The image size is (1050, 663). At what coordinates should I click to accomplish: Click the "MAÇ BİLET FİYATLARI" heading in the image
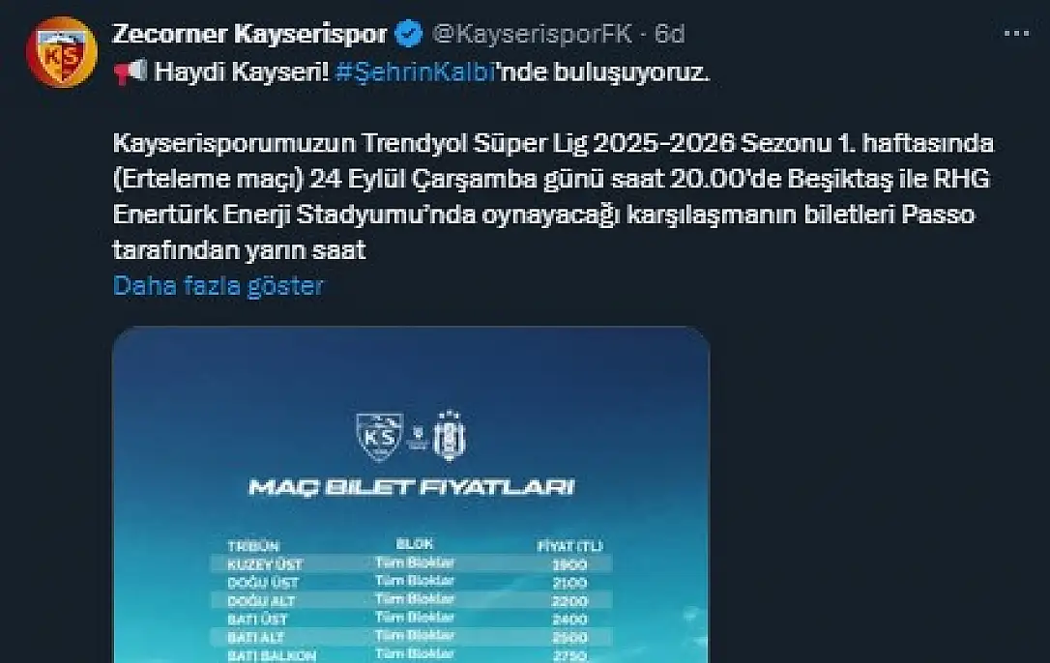411,486
